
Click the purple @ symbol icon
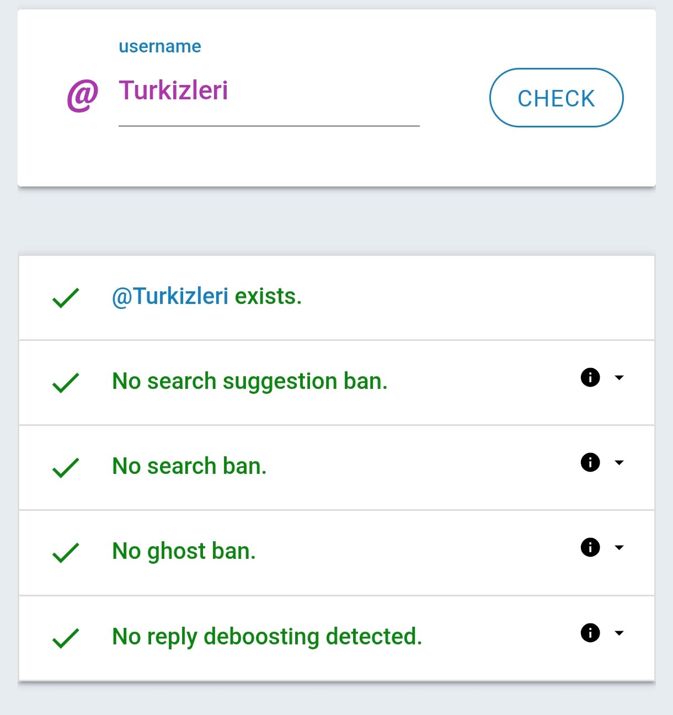click(83, 95)
